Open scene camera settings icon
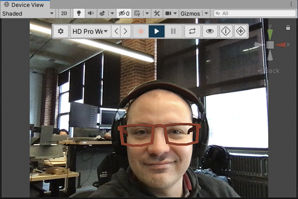 coord(168,13)
